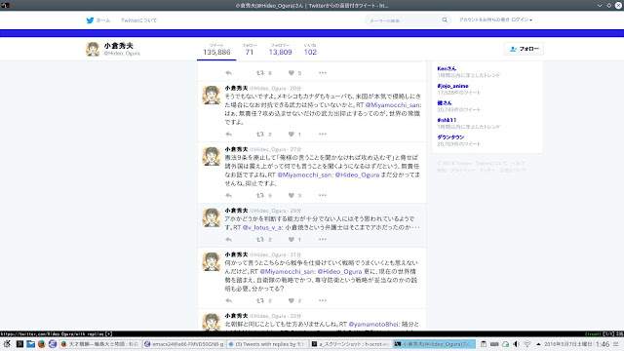Open more options on the 31分 tweet
Viewport: 624px width, 351px height.
click(x=323, y=300)
